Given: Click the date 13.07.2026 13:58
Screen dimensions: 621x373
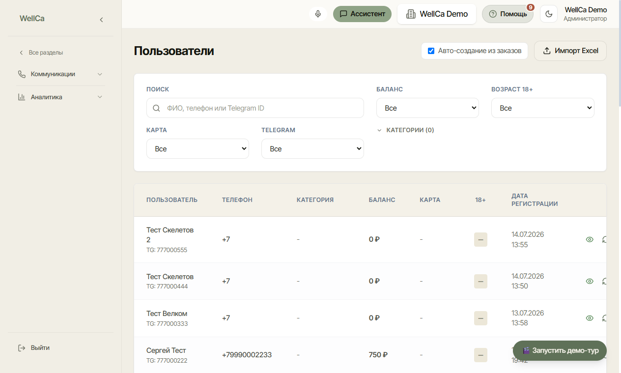Looking at the screenshot, I should pos(528,318).
